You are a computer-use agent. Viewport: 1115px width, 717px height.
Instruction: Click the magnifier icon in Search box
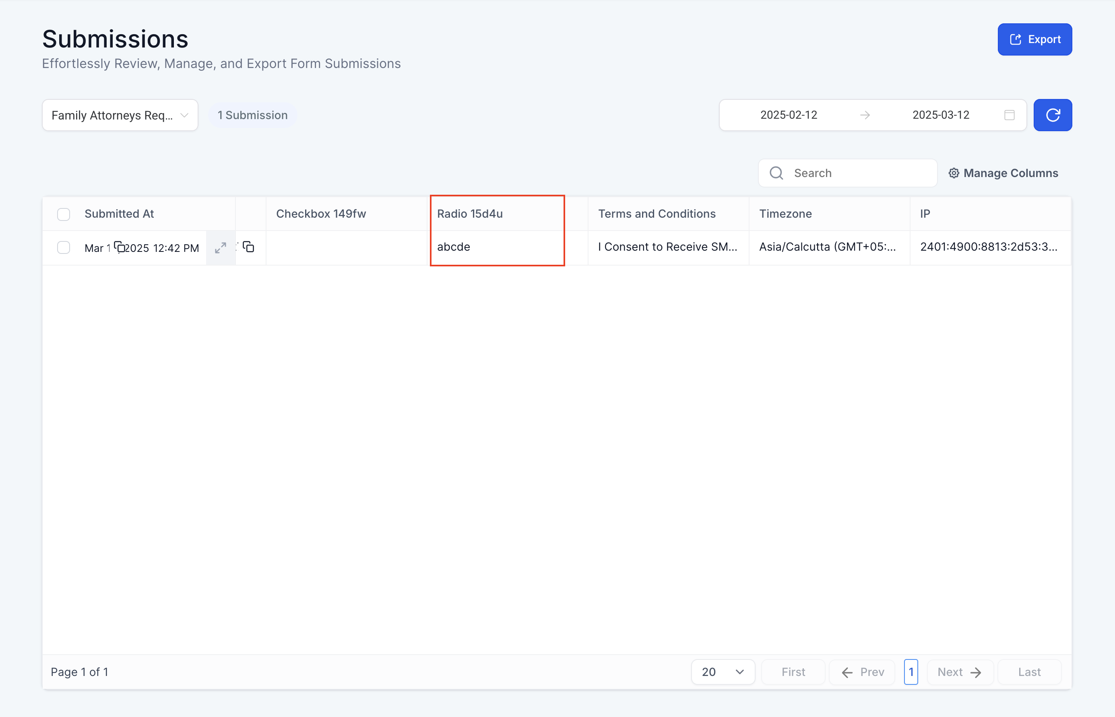tap(776, 173)
